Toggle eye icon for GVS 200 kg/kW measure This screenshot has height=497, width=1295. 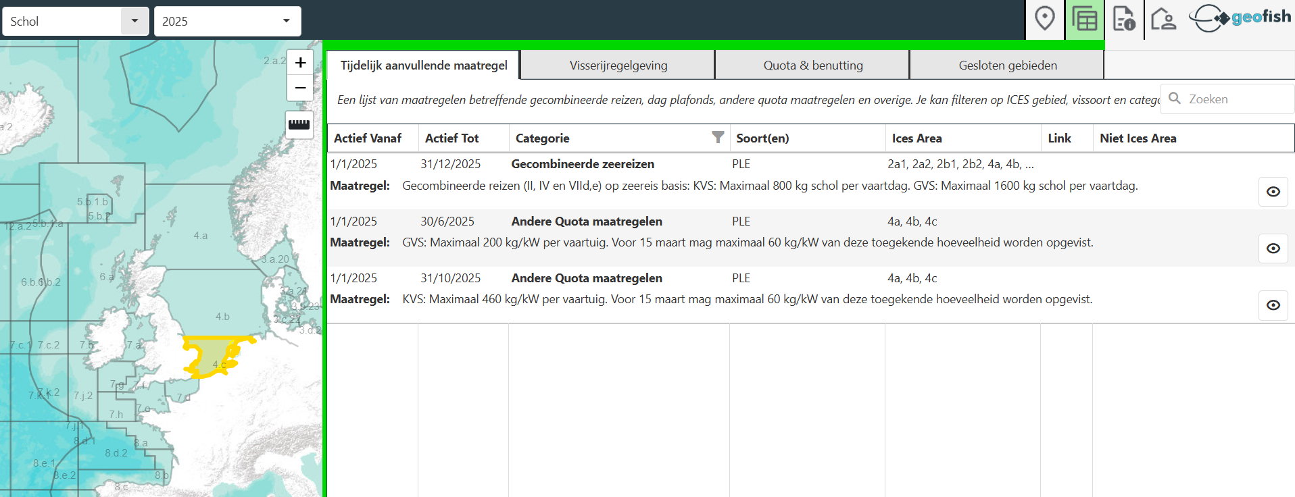click(1273, 248)
